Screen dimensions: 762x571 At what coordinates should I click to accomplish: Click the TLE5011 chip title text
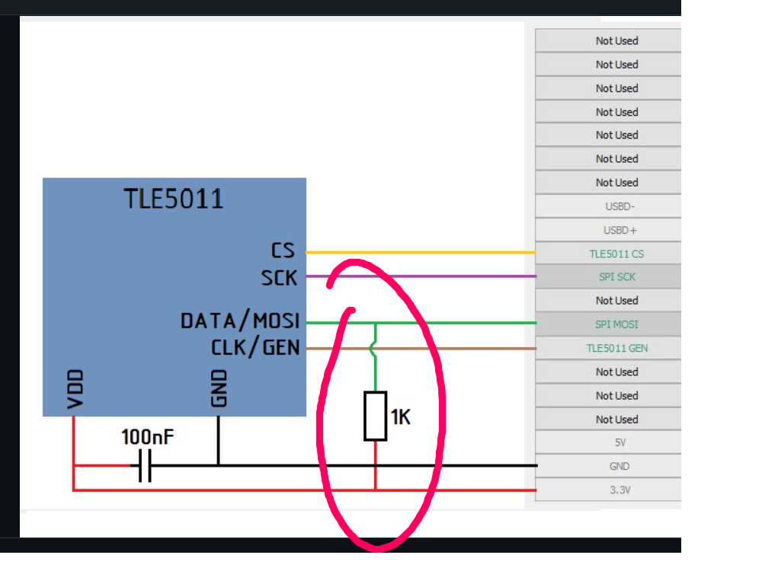pos(174,199)
